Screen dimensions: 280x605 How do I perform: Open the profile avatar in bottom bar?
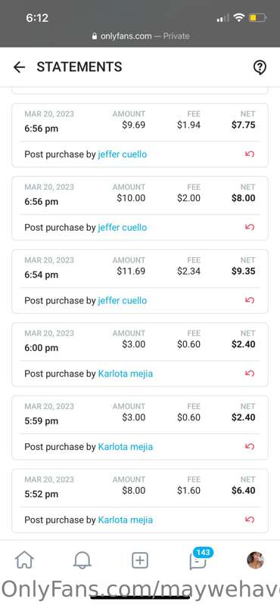tap(255, 560)
